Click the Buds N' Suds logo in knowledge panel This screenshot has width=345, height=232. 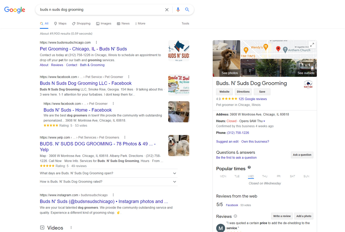(x=308, y=85)
